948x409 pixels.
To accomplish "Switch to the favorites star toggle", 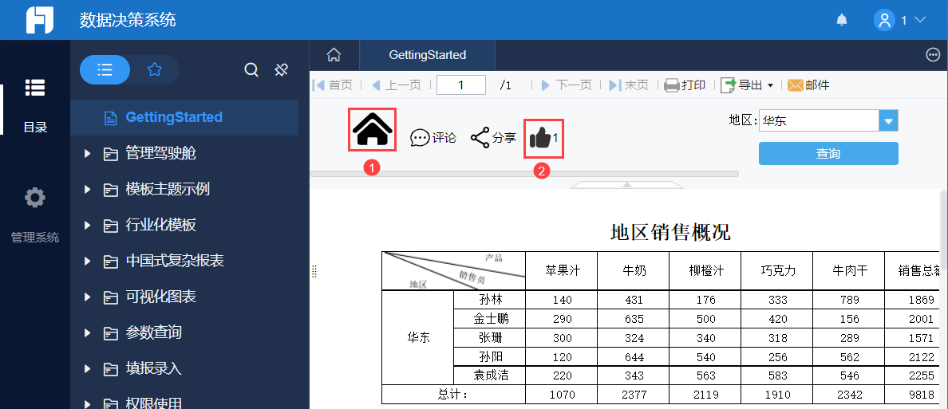I will pyautogui.click(x=155, y=70).
